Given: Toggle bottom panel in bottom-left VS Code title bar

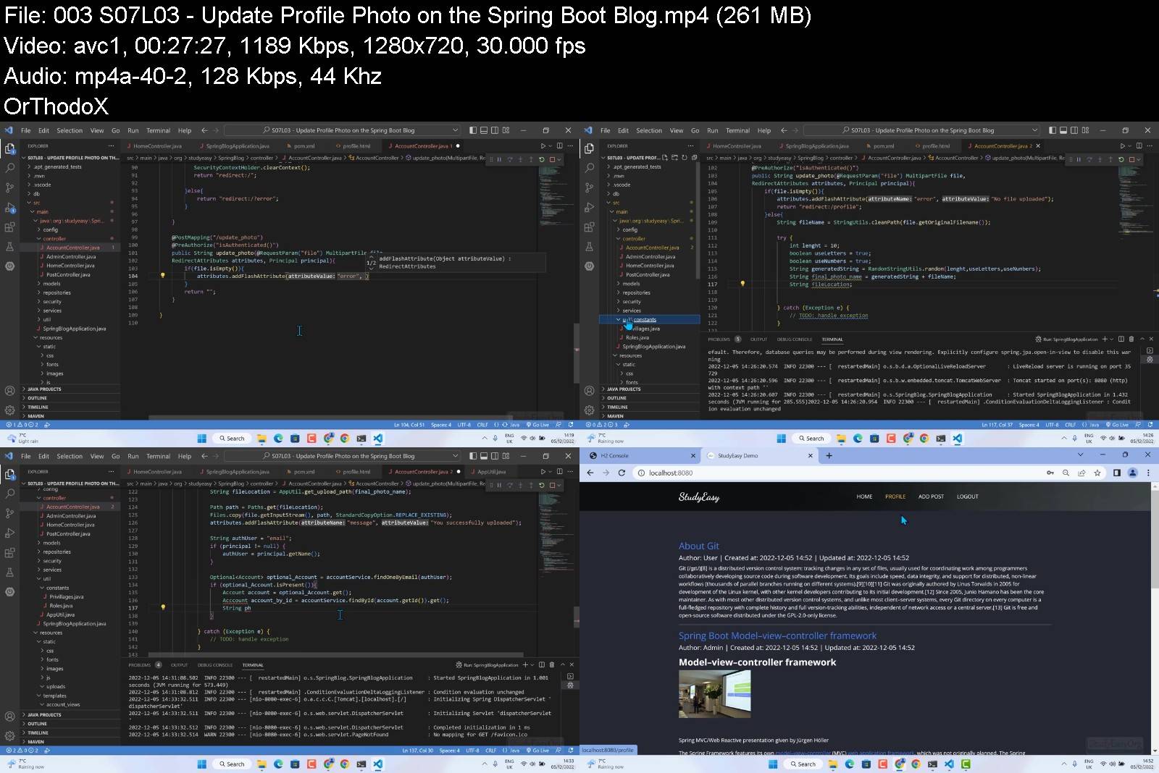Looking at the screenshot, I should (484, 456).
